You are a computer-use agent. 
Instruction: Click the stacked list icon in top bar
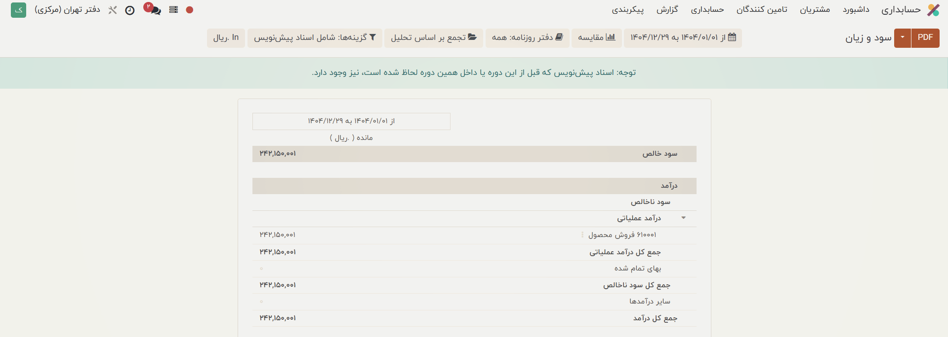point(173,10)
